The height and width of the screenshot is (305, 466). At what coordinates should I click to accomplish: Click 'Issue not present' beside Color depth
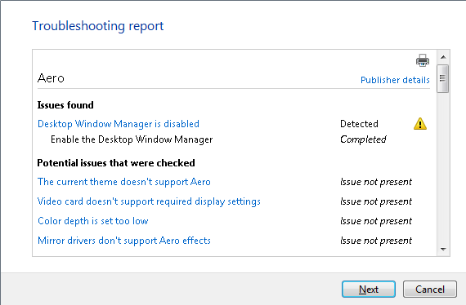click(x=376, y=221)
